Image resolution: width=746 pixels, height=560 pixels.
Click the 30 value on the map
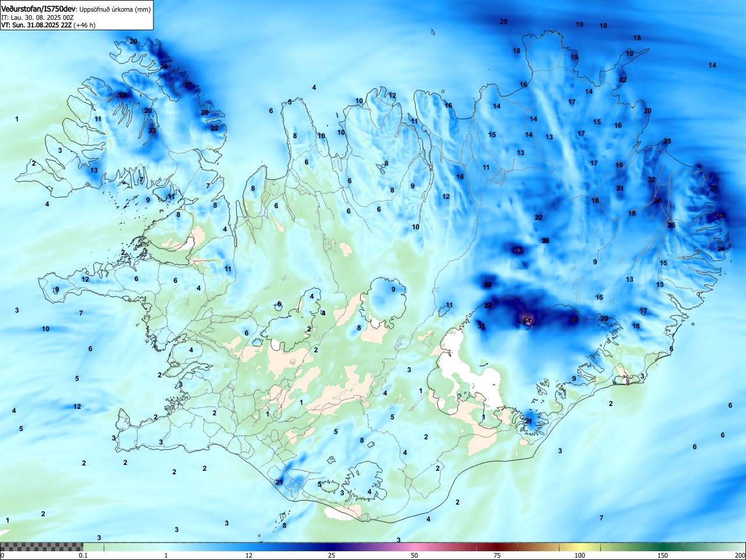[574, 320]
